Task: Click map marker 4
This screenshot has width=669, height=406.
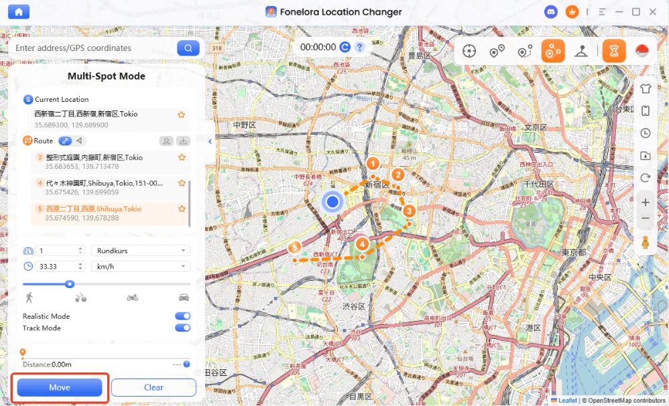Action: coord(362,245)
